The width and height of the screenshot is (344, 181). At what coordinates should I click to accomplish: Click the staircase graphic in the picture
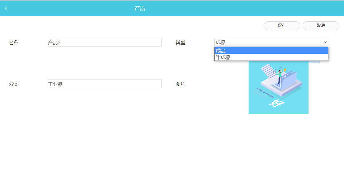coord(268,71)
